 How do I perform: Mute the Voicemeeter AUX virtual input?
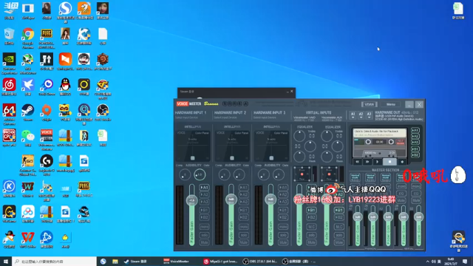tap(338, 242)
